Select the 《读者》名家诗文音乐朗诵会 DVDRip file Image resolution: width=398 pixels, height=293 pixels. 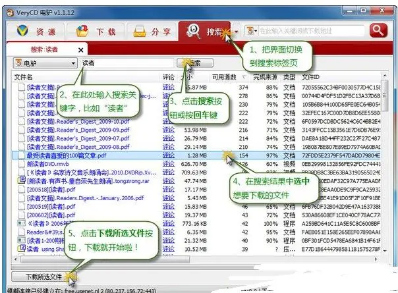tap(92, 173)
